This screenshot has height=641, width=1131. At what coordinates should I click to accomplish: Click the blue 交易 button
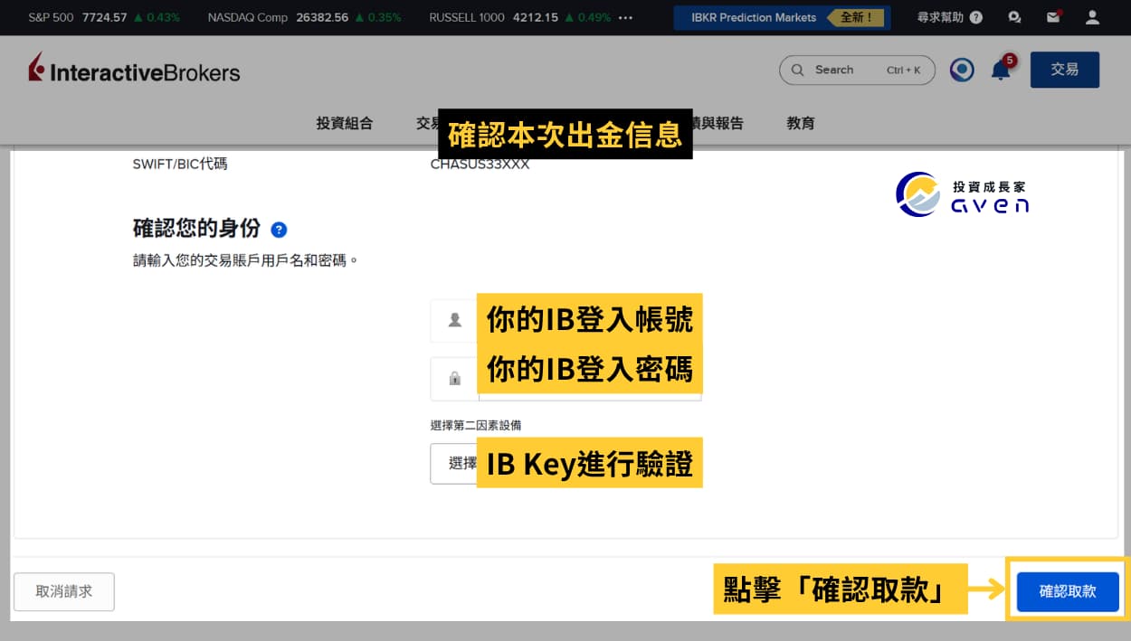(1065, 70)
